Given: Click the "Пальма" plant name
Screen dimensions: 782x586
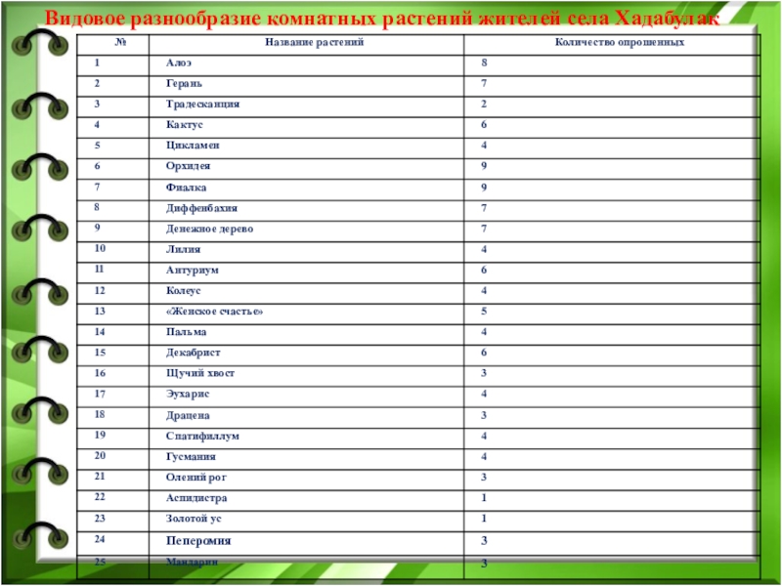Looking at the screenshot, I should pos(186,332).
